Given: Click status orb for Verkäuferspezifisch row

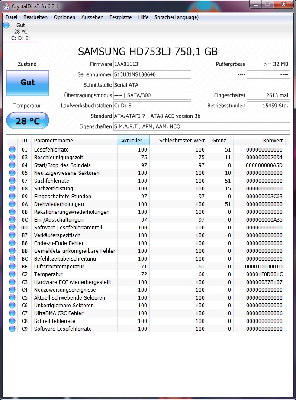Looking at the screenshot, I should point(12,235).
